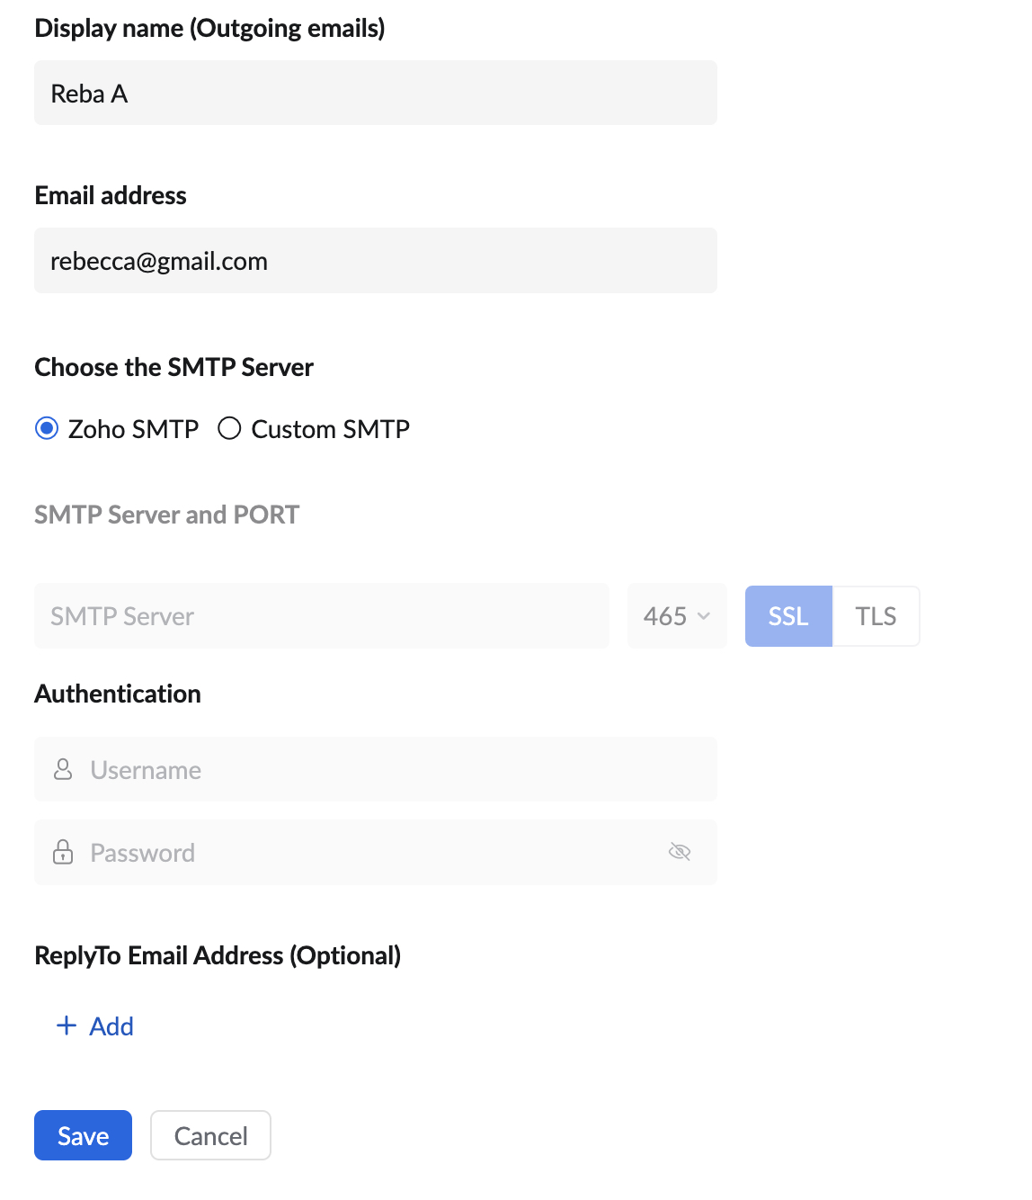Click the chevron arrow next to 465
1032x1200 pixels.
pyautogui.click(x=704, y=616)
